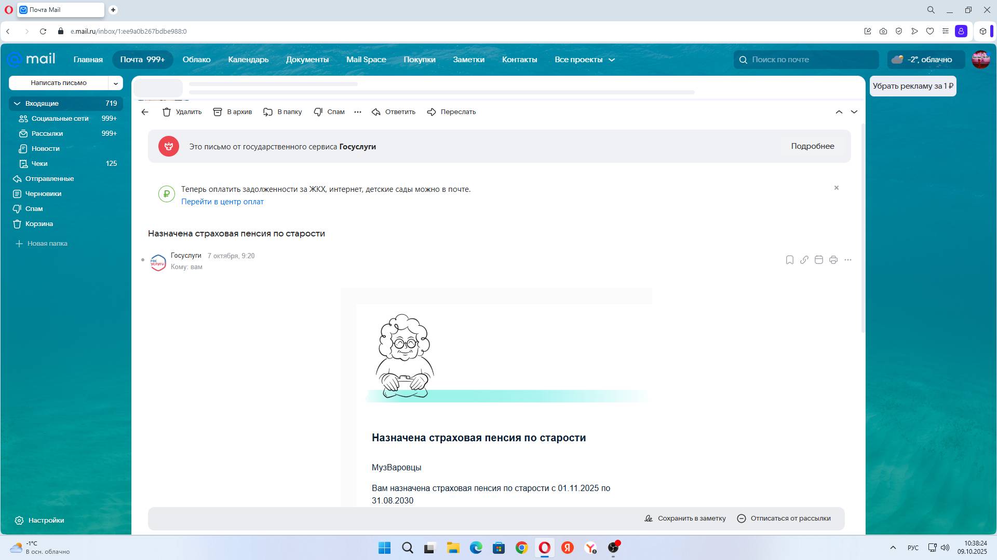Click the bookmark flag icon on the message

tap(789, 260)
